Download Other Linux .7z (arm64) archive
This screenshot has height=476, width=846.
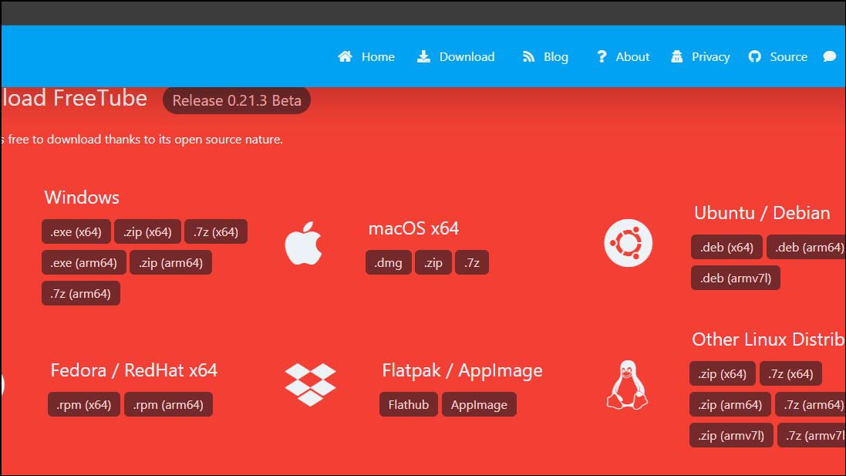click(x=811, y=404)
